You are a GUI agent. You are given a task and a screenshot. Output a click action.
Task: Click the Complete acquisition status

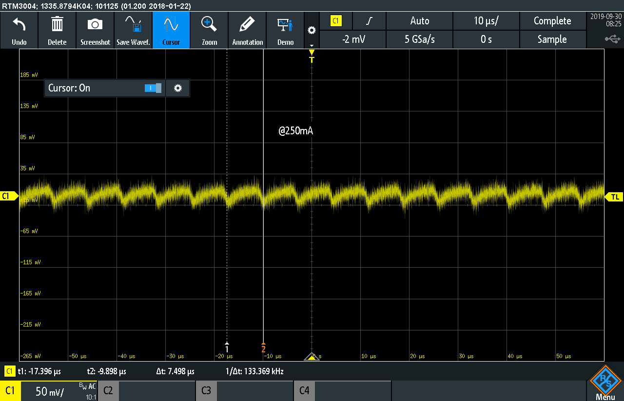pyautogui.click(x=552, y=21)
